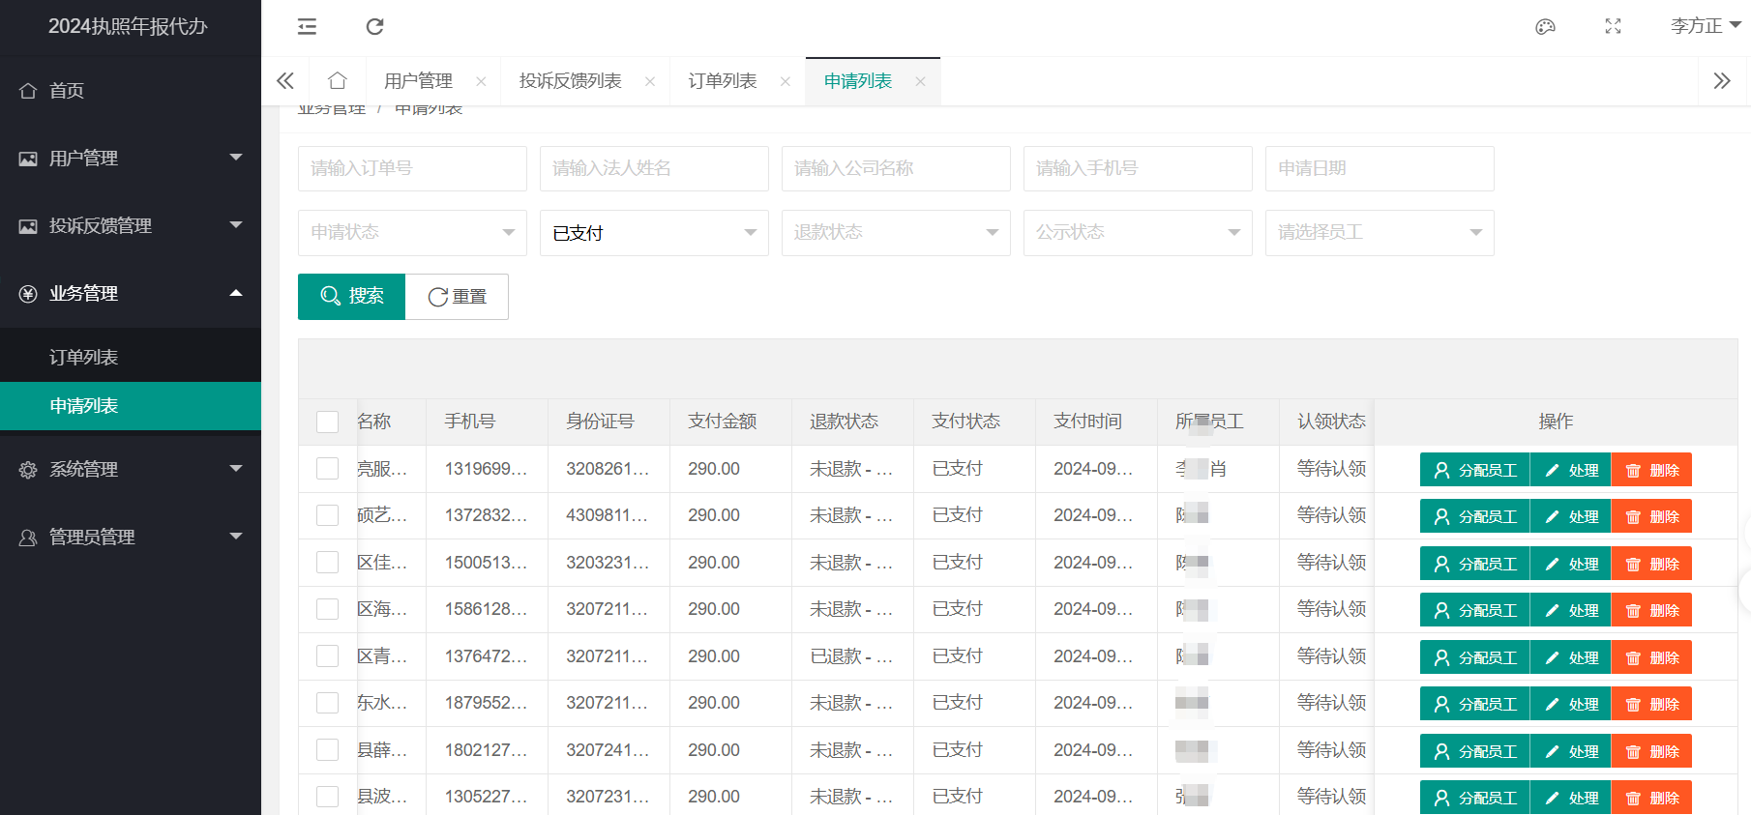Switch to the 订单列表 tab
The width and height of the screenshot is (1751, 815).
coord(723,81)
